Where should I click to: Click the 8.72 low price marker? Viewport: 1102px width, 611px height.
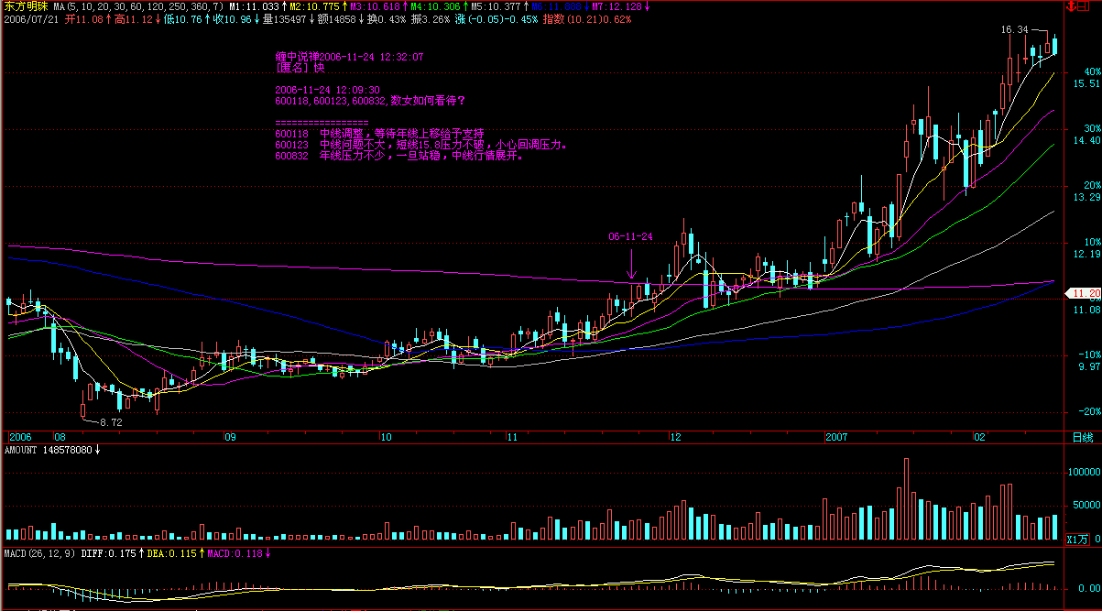[x=111, y=422]
